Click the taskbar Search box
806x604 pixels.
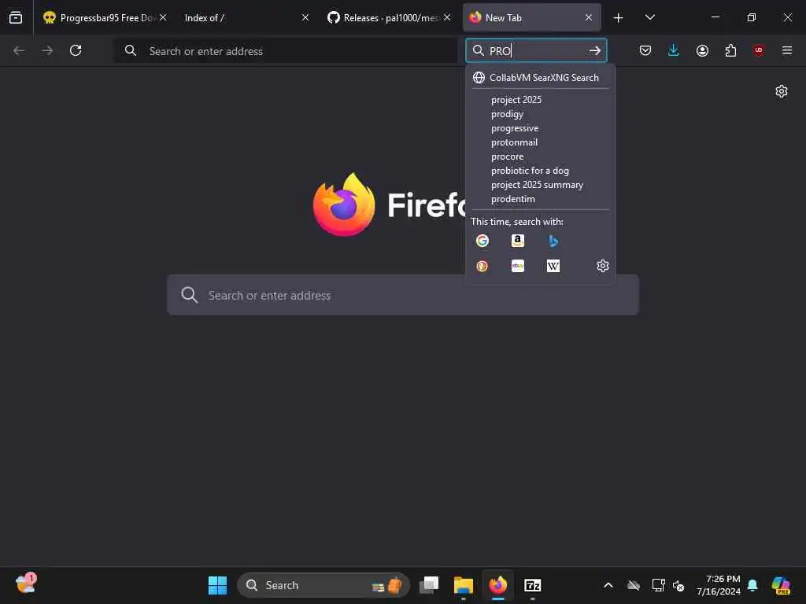point(323,585)
